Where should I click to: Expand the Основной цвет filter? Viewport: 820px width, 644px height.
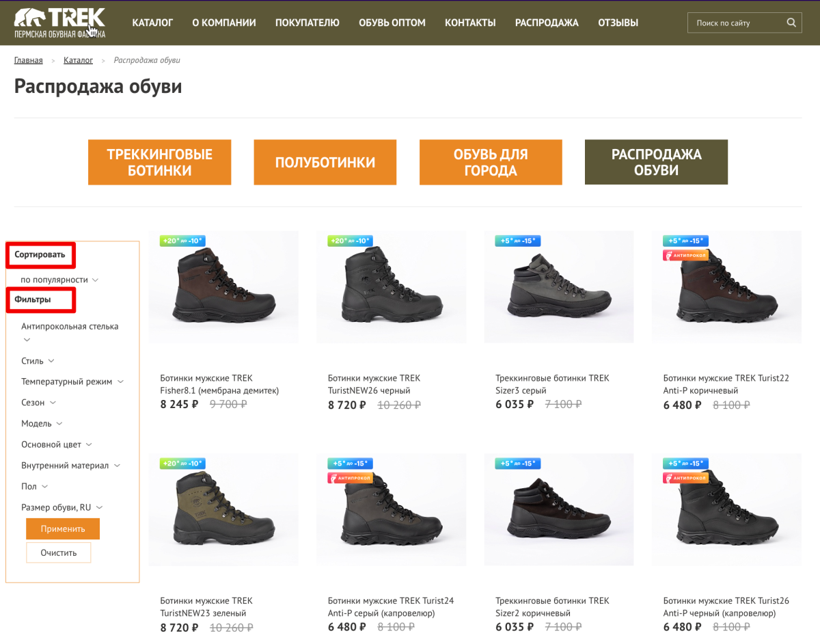57,444
